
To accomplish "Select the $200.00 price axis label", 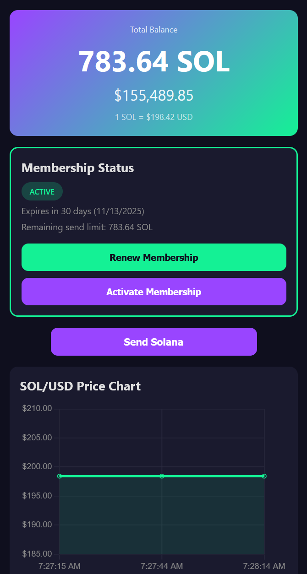I will click(x=37, y=466).
